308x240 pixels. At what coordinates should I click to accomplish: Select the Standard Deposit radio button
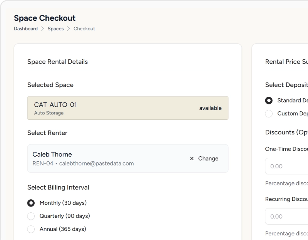pos(269,101)
